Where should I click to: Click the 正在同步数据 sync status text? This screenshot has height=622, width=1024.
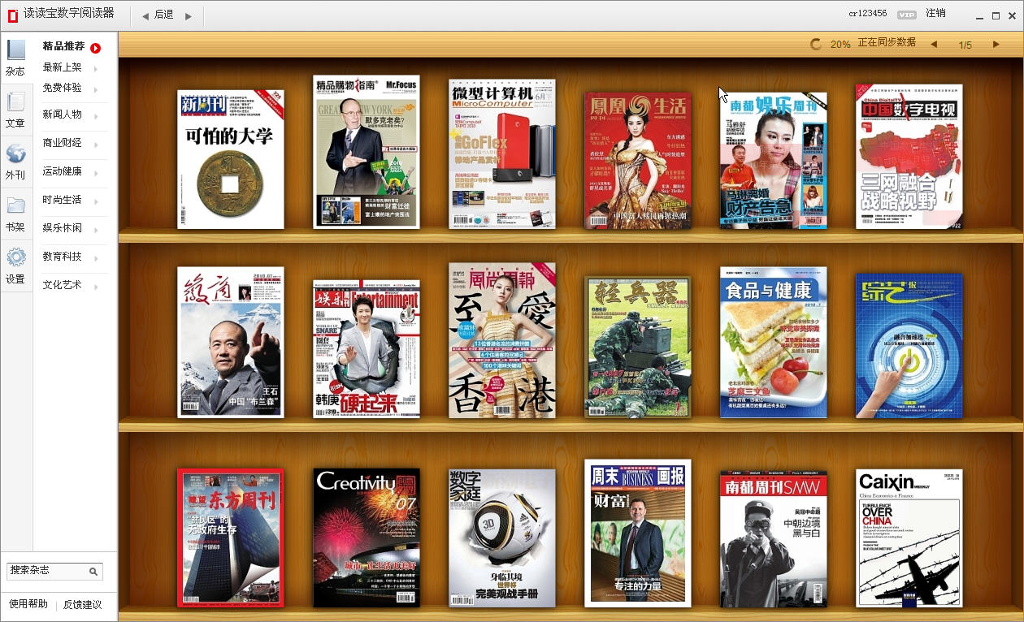[887, 43]
